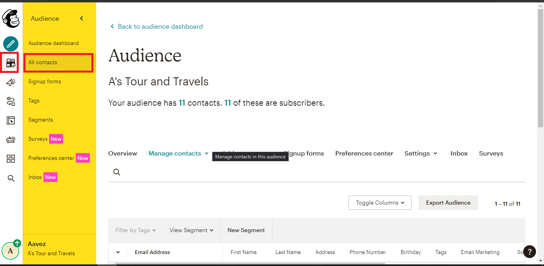Collapse the Audience sidebar panel
This screenshot has height=266, width=544.
tap(82, 18)
